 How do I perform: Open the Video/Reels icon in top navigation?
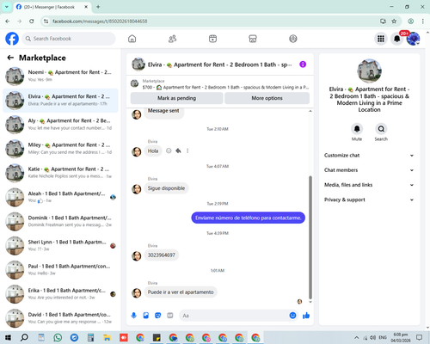pos(212,39)
